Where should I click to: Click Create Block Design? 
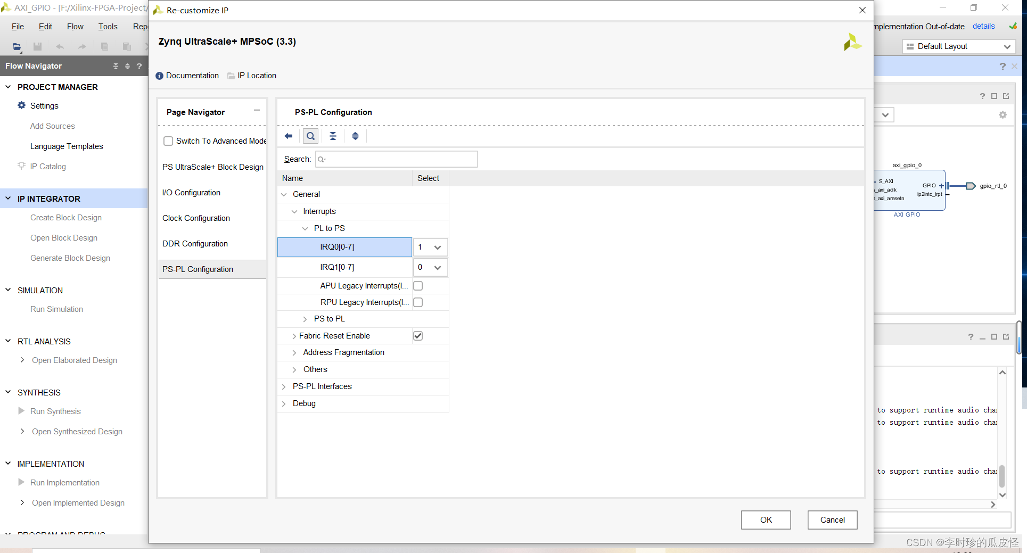66,218
